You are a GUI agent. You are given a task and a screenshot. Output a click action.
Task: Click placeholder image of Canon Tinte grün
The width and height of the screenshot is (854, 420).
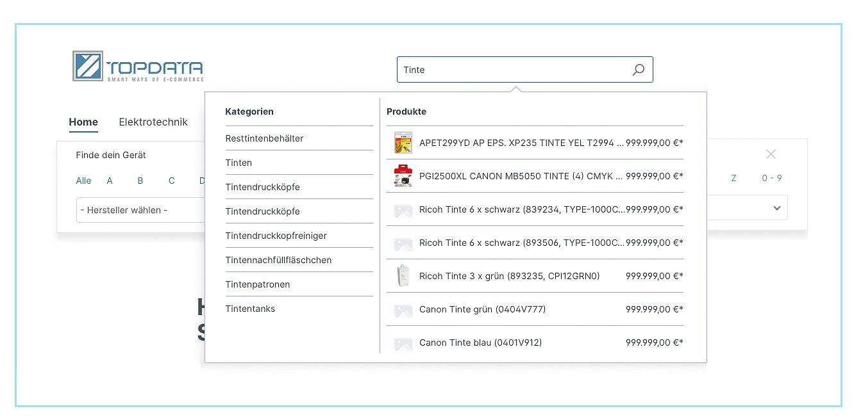(403, 310)
